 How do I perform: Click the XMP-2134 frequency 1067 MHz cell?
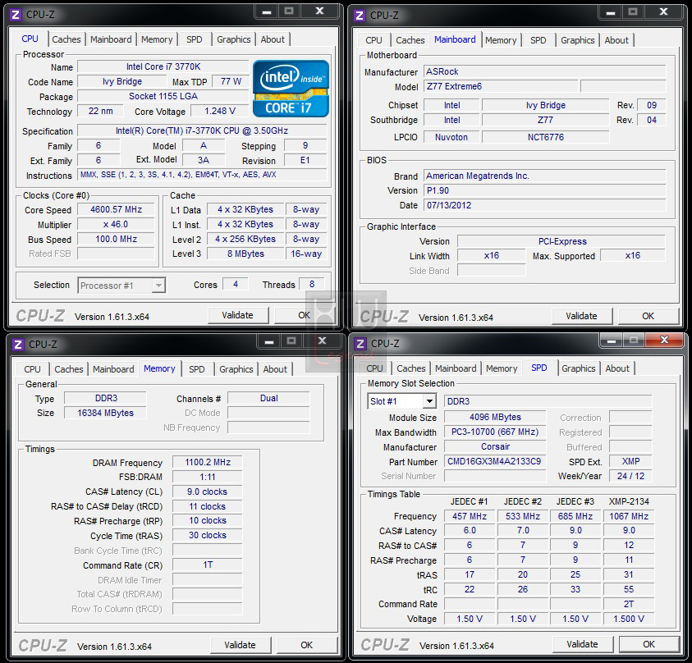629,516
